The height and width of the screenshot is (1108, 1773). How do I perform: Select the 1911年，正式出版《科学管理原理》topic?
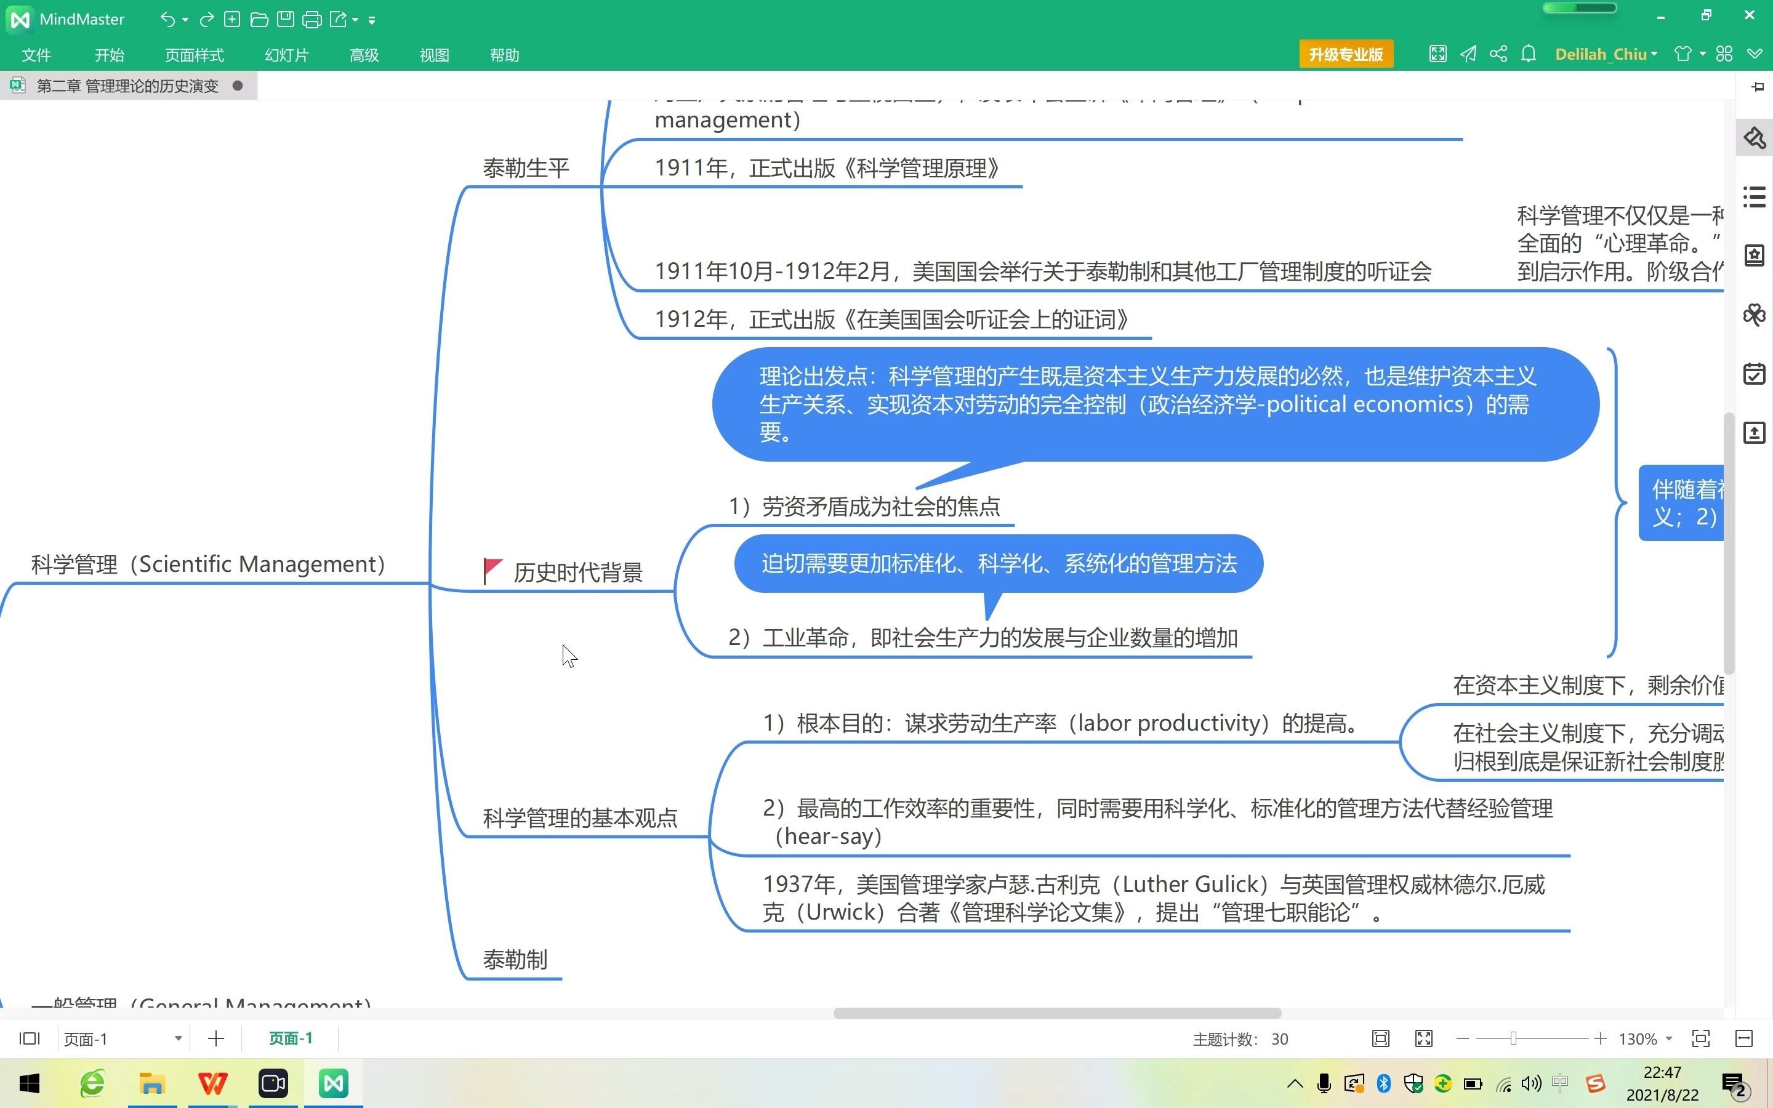[x=828, y=169]
